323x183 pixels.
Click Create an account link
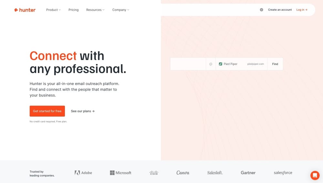(x=280, y=10)
